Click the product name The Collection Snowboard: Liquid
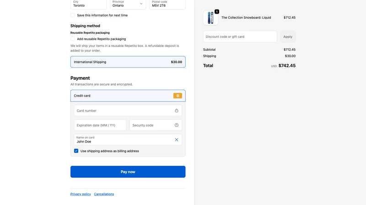Screen dimensions: 366x205 246,18
